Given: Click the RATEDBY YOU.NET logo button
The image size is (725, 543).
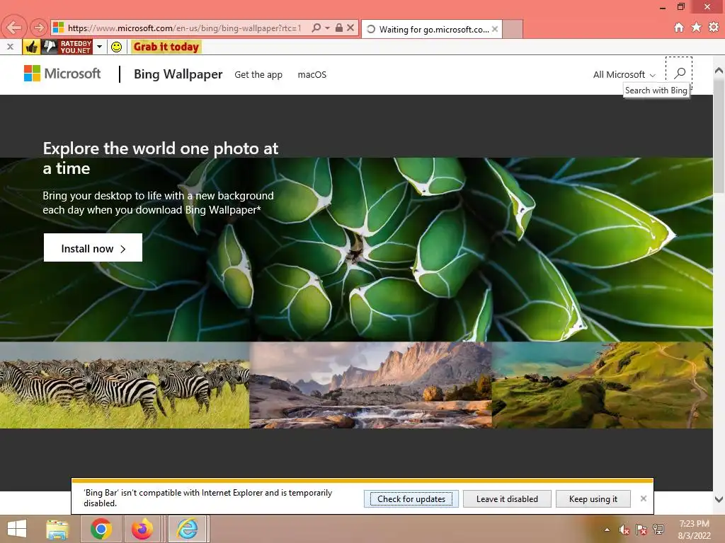Looking at the screenshot, I should point(75,47).
